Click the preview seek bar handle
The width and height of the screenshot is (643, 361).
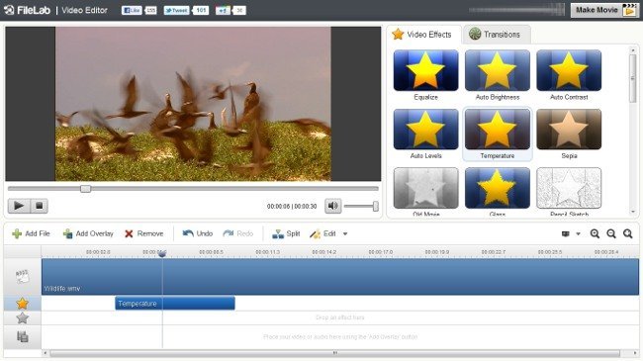point(85,188)
